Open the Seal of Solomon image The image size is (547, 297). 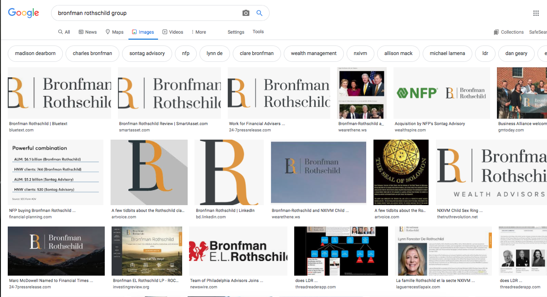(401, 172)
